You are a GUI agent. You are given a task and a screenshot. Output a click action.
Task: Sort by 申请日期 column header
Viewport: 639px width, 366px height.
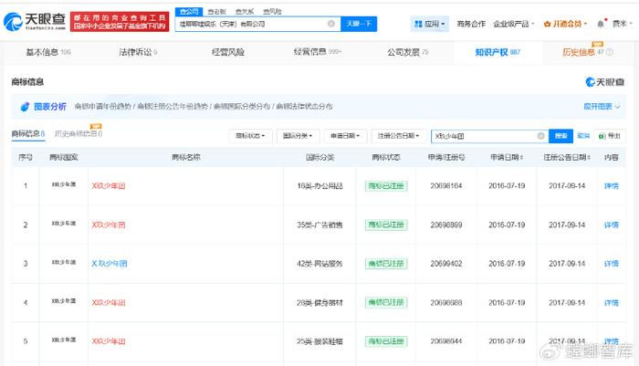coord(507,157)
